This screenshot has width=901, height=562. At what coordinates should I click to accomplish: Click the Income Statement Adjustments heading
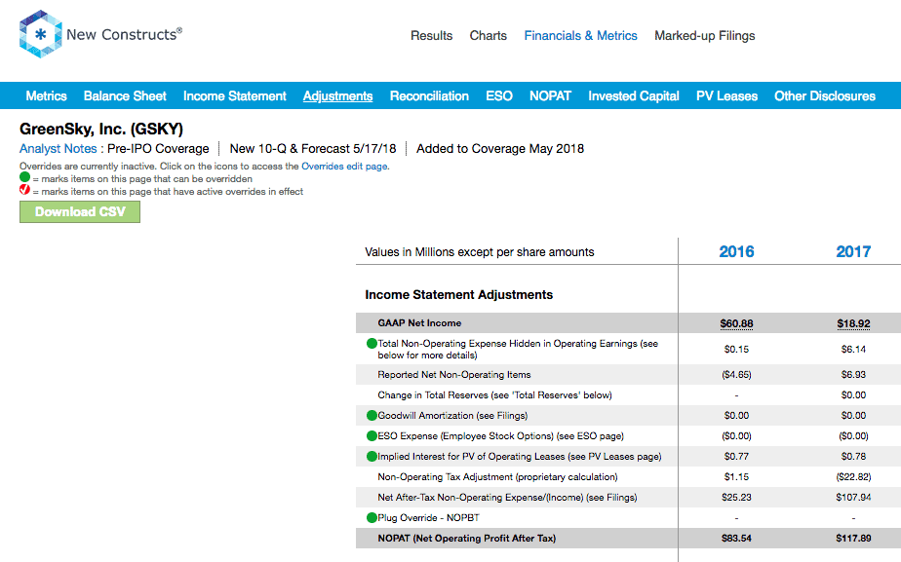(458, 294)
